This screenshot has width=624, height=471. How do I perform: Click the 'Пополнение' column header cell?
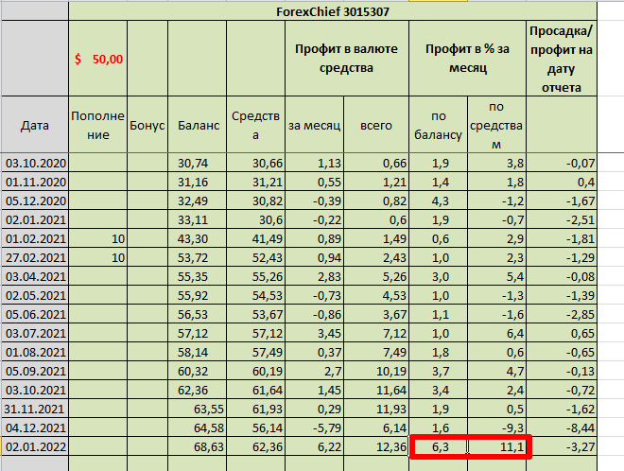98,125
